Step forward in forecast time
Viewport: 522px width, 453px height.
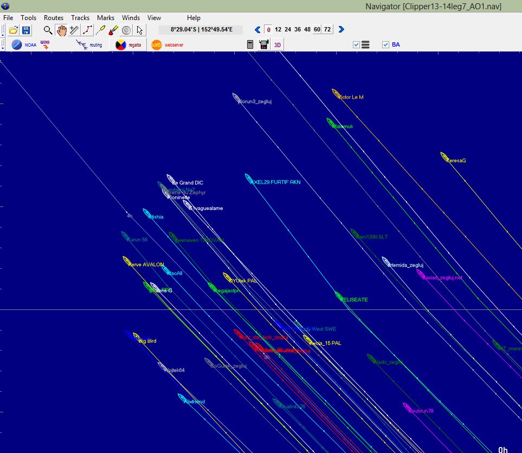[x=341, y=30]
